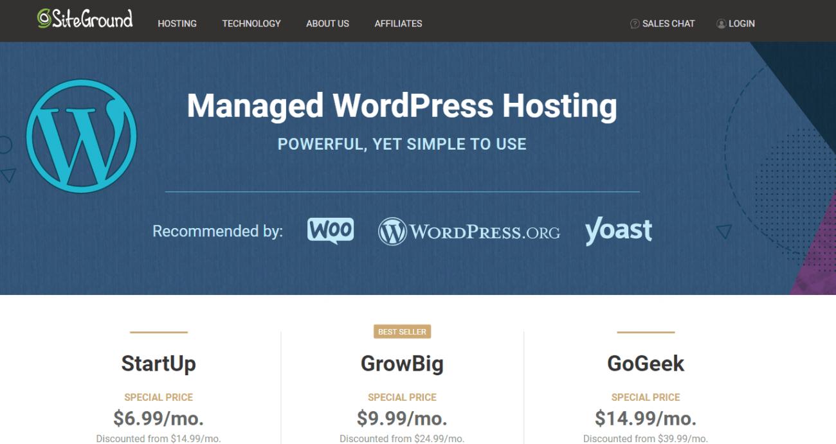
Task: Click the Login user icon
Action: 721,24
